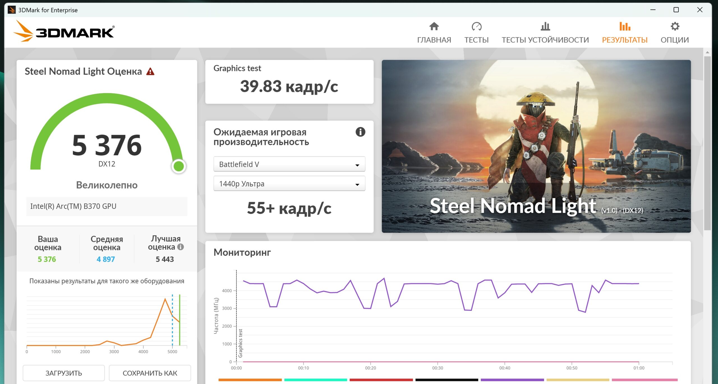Click the СОХРАНИТЬ КАК button
Screen dimensions: 718x384
[150, 373]
